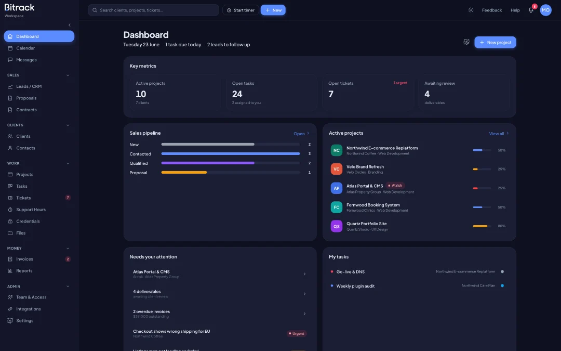Open the dashboard customize gear icon

click(466, 42)
